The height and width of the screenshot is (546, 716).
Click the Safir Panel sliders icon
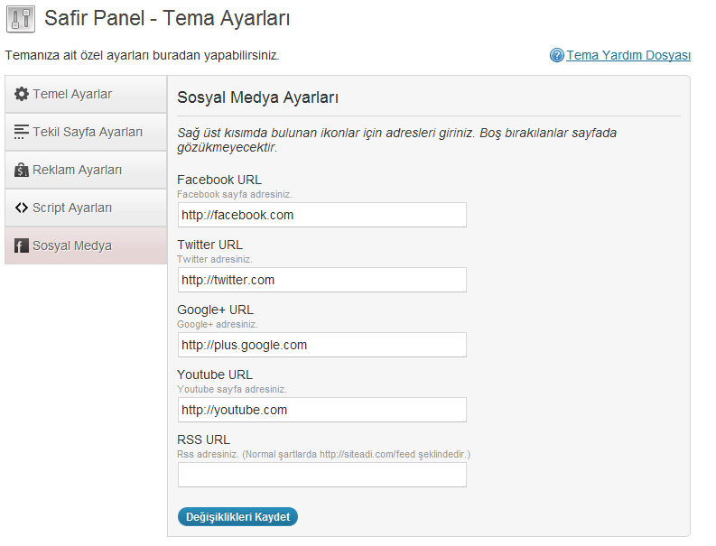click(x=21, y=19)
